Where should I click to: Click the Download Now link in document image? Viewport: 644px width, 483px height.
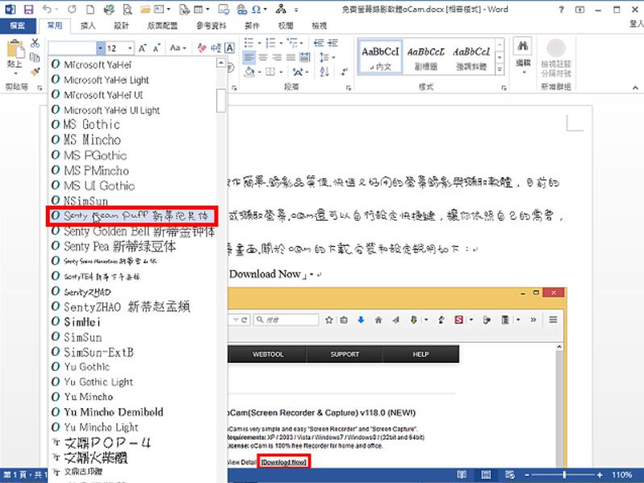tap(284, 462)
